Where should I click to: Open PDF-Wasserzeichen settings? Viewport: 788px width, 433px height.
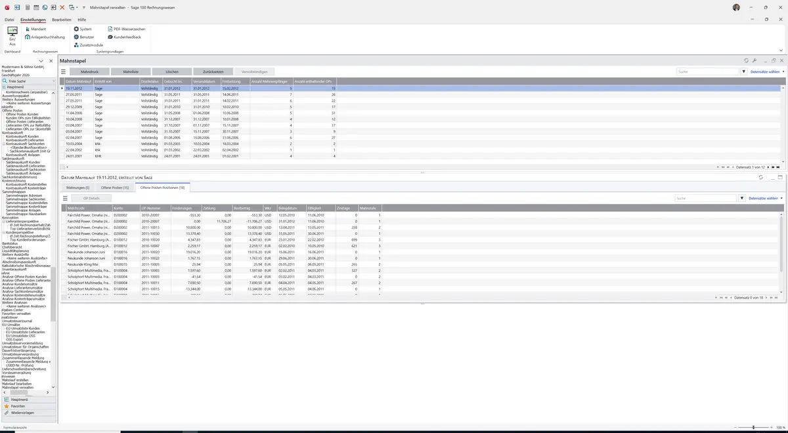pyautogui.click(x=126, y=29)
